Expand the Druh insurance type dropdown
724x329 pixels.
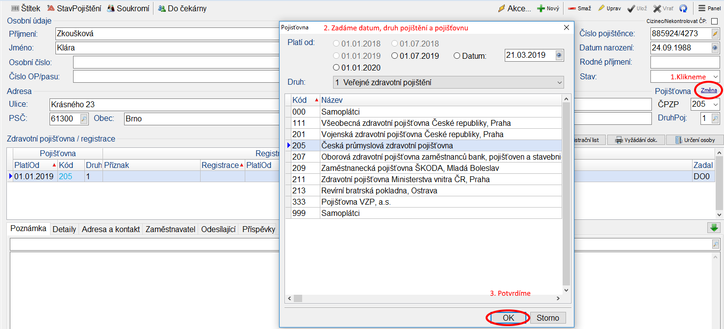click(x=560, y=83)
